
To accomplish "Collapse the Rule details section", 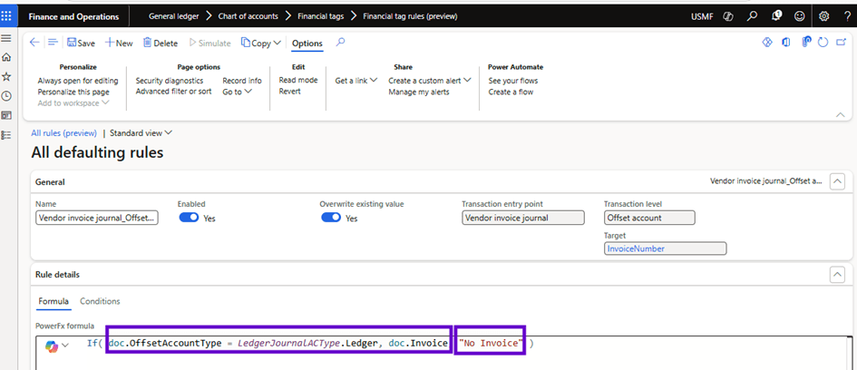I will [837, 274].
